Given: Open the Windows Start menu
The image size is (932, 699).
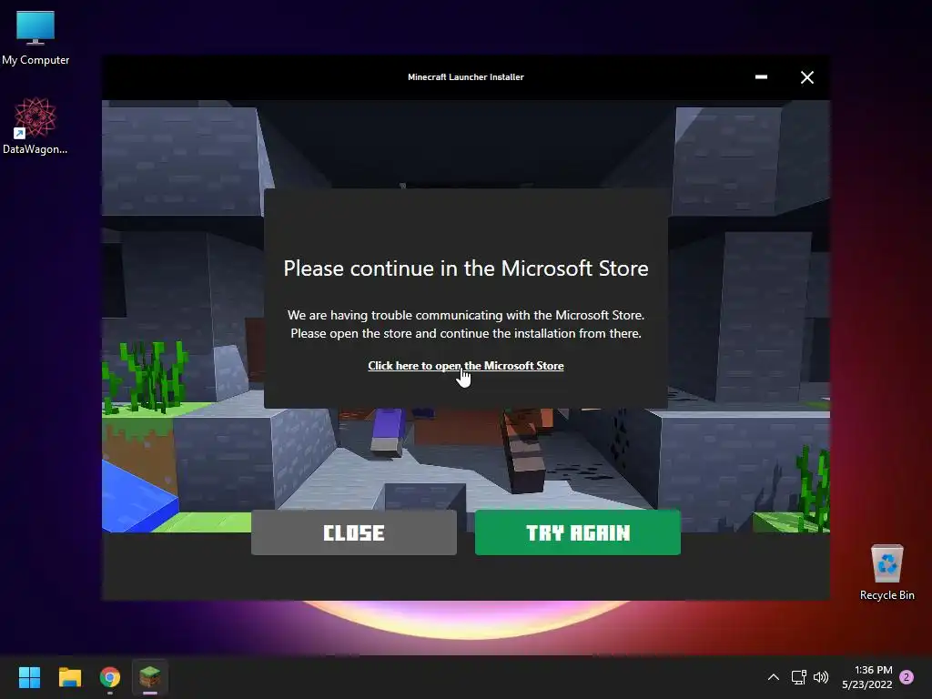Looking at the screenshot, I should click(x=29, y=677).
